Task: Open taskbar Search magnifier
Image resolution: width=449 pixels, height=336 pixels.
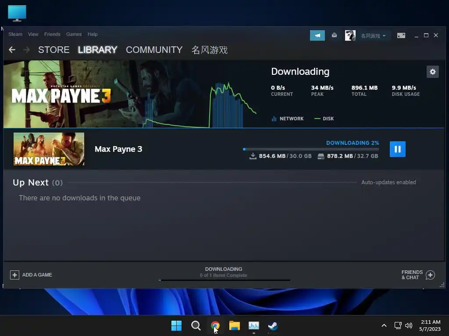Action: click(x=196, y=325)
